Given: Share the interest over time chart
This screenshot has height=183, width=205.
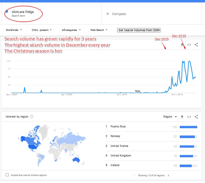Looking at the screenshot, I should point(196,45).
